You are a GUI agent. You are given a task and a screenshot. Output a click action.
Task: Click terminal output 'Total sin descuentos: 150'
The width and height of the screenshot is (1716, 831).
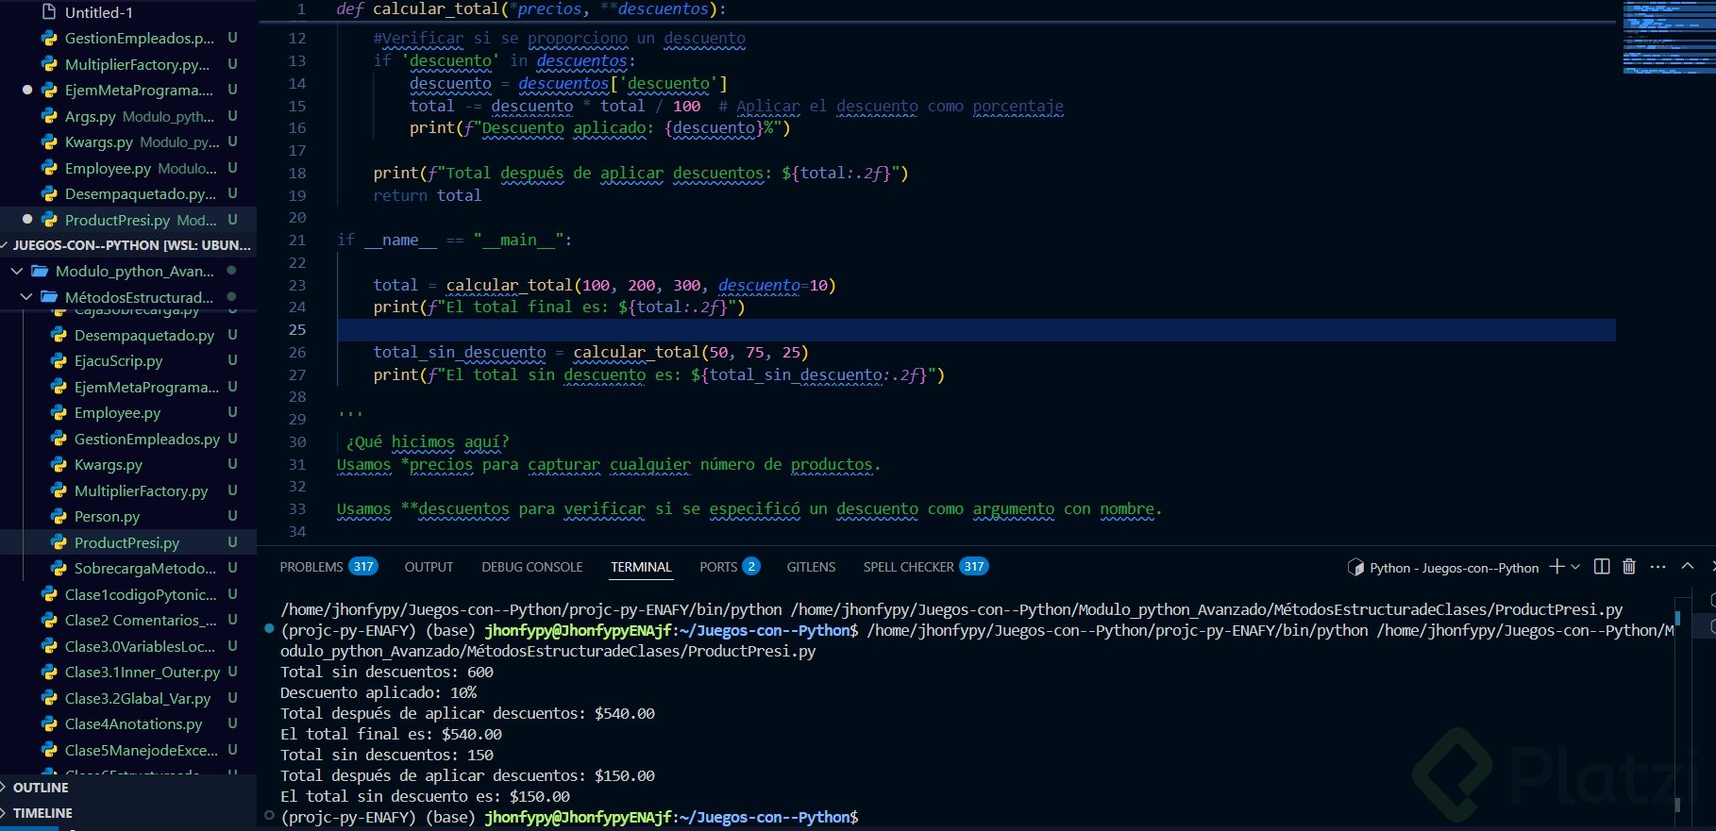pyautogui.click(x=387, y=755)
